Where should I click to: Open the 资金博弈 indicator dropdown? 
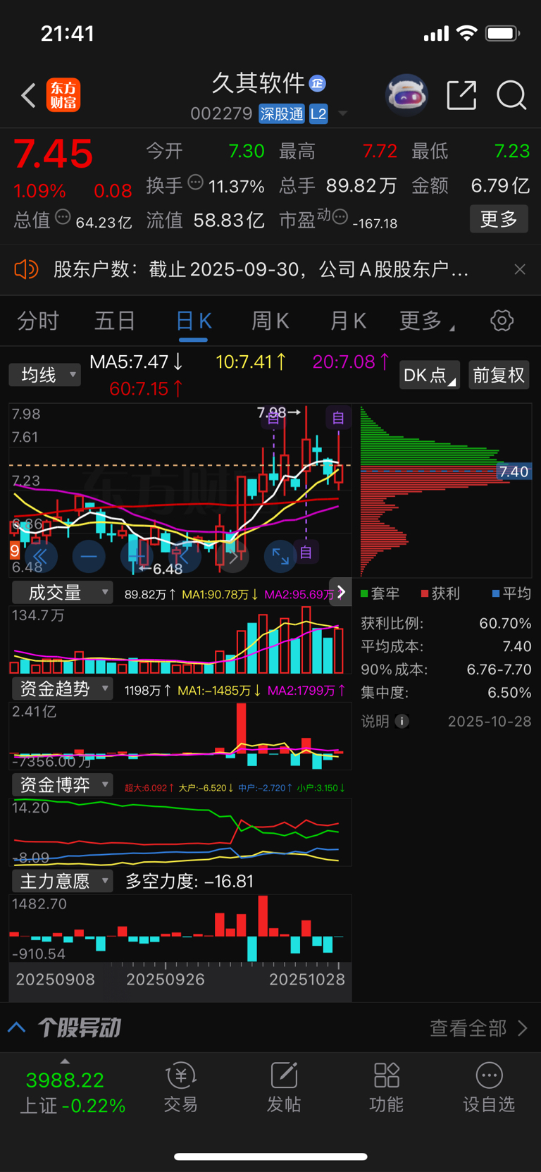point(62,785)
